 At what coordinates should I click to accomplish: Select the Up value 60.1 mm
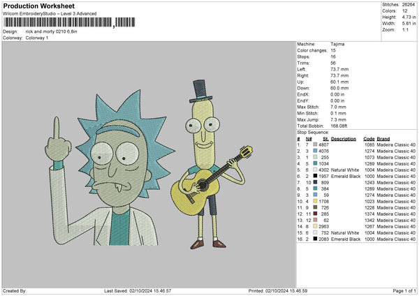click(x=339, y=82)
